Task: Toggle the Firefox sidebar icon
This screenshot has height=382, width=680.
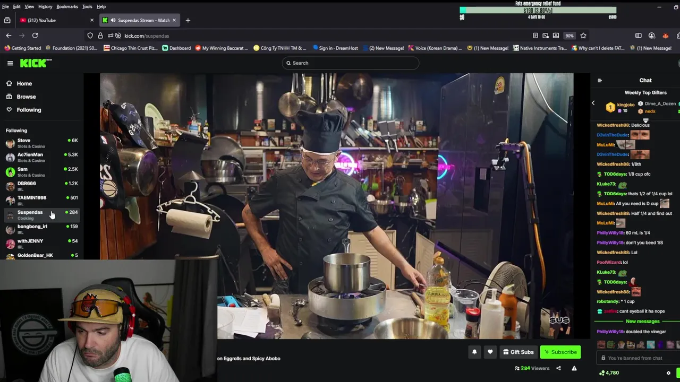Action: coord(639,36)
